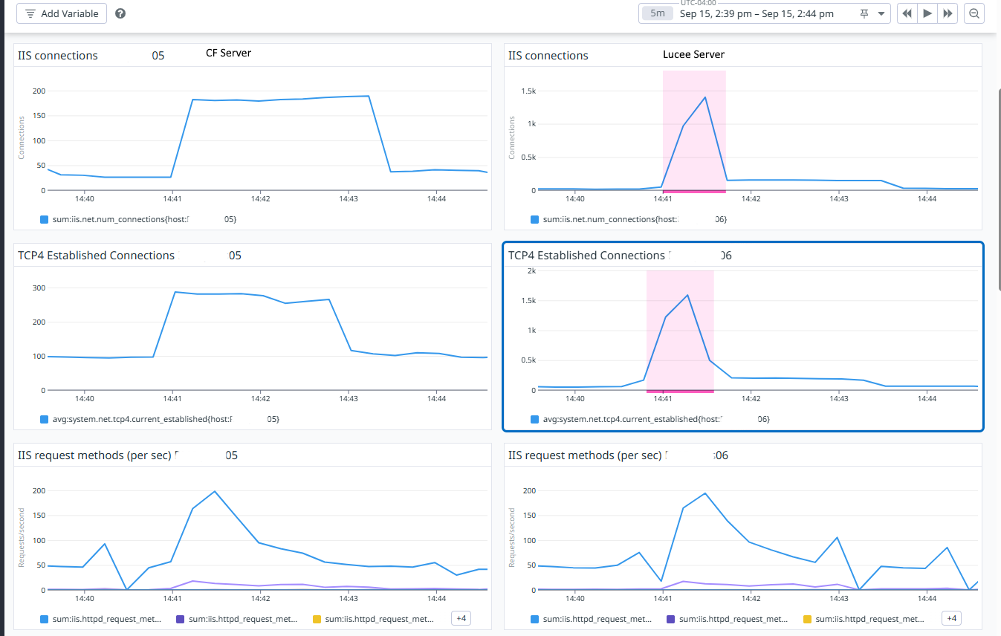The height and width of the screenshot is (636, 1001).
Task: Expand +4 more legend items on left graph
Action: [461, 618]
